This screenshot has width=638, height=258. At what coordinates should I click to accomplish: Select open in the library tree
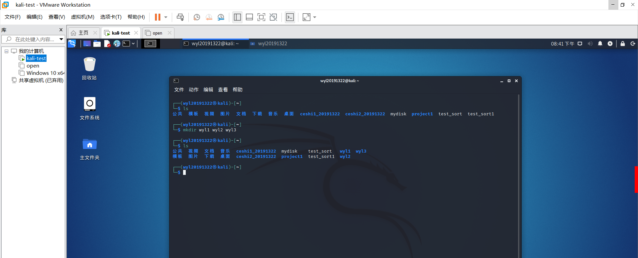click(33, 66)
